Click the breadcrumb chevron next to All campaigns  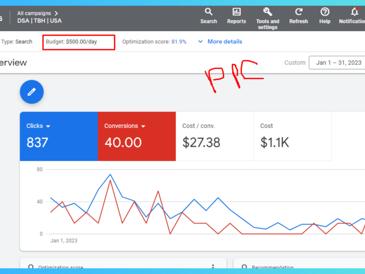point(56,13)
